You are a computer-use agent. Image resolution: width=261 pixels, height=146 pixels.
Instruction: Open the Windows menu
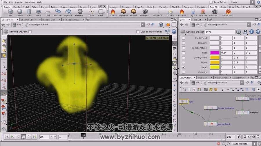(30, 2)
